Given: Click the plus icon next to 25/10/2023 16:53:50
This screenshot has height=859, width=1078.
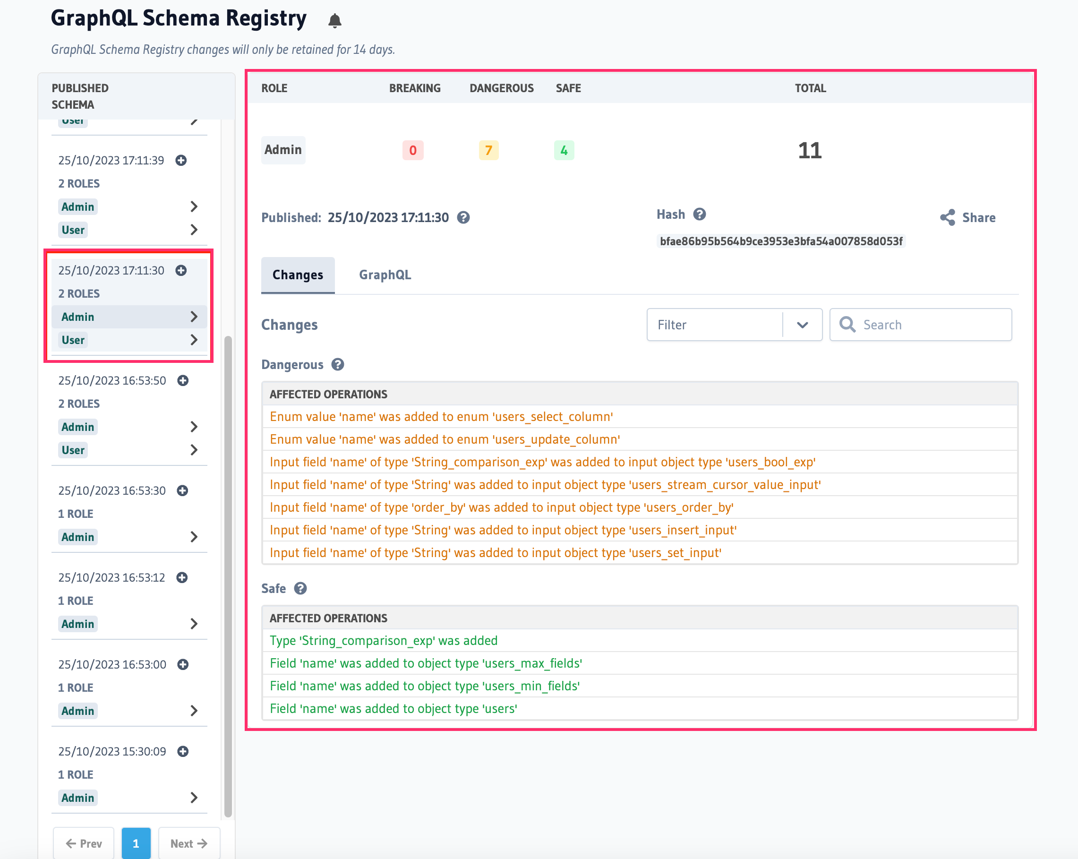Looking at the screenshot, I should (182, 380).
